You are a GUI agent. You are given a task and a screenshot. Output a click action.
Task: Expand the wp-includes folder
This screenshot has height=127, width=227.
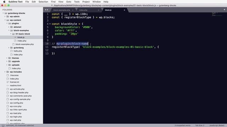[5, 72]
